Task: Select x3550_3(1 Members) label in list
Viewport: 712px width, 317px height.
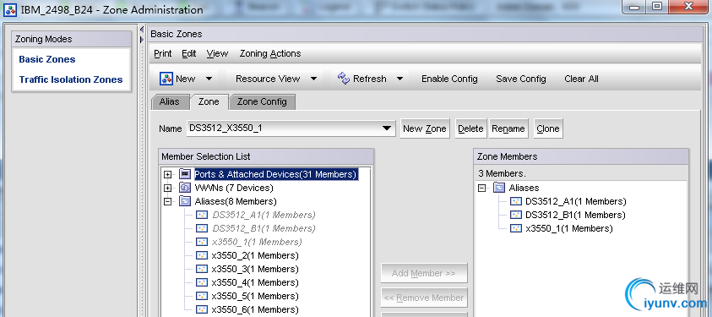Action: click(255, 269)
